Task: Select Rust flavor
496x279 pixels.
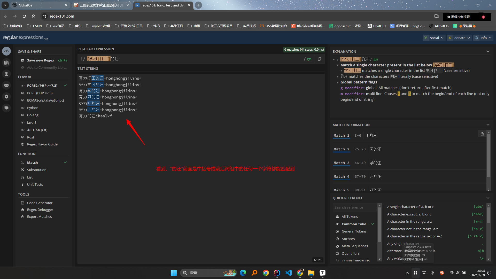Action: point(43,137)
